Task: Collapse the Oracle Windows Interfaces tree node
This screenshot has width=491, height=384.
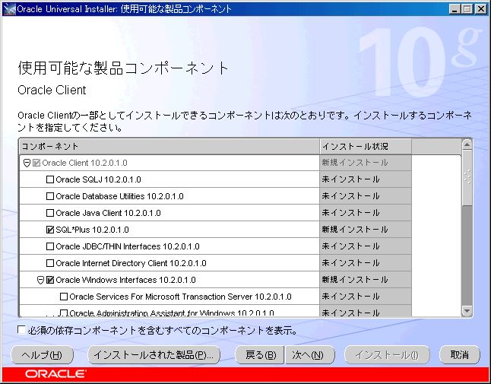Action: click(40, 280)
